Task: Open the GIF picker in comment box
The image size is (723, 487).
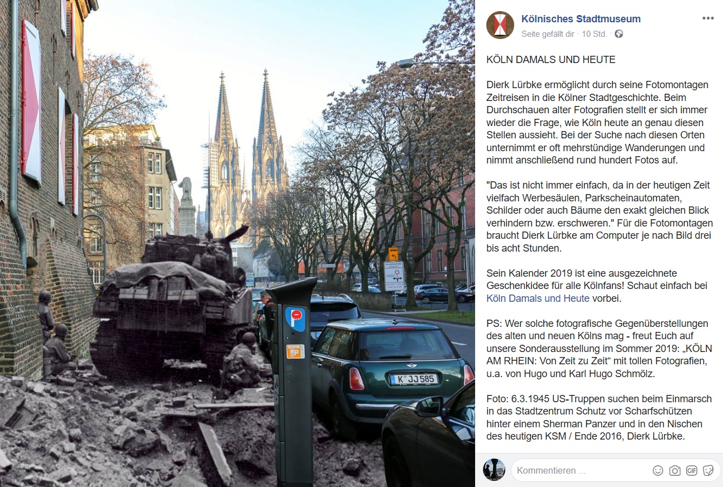Action: 692,470
